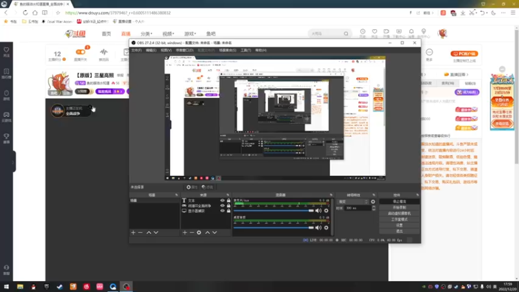Expand the 分类 category dropdown in navbar
The image size is (519, 292).
(x=147, y=34)
